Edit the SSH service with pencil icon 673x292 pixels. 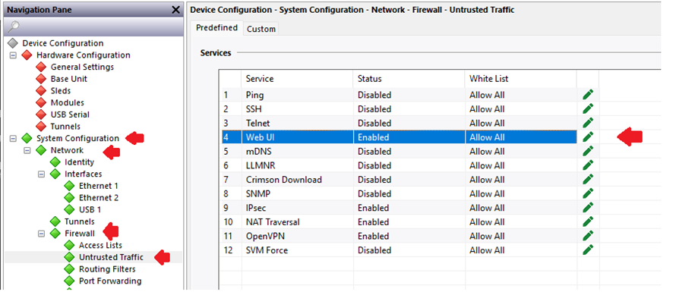tap(588, 109)
